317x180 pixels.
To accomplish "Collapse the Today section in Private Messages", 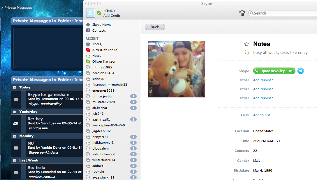I will point(14,88).
